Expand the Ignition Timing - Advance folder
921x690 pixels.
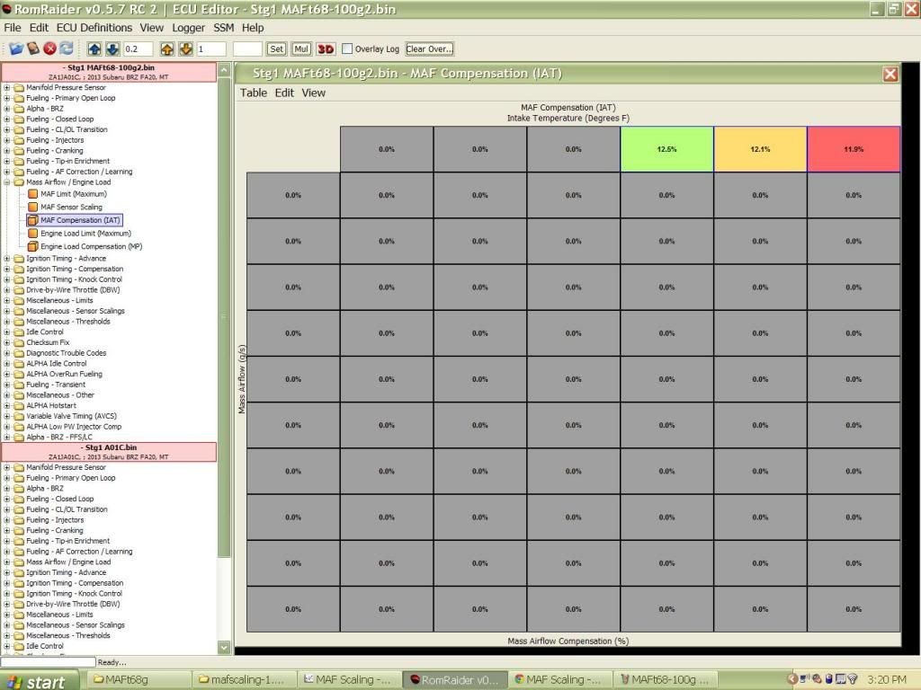[7, 259]
